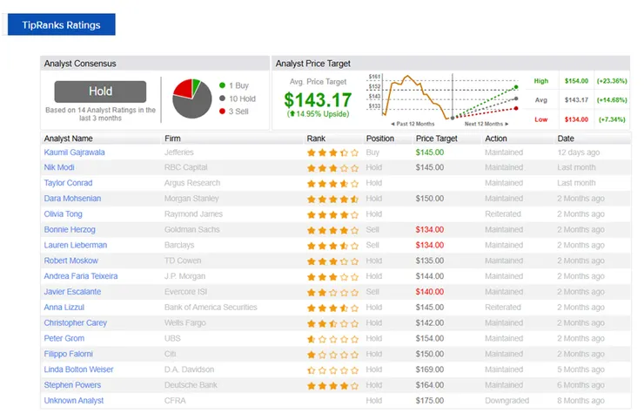The height and width of the screenshot is (420, 644).
Task: Click star rating for Anna Lizzul
Action: point(332,308)
